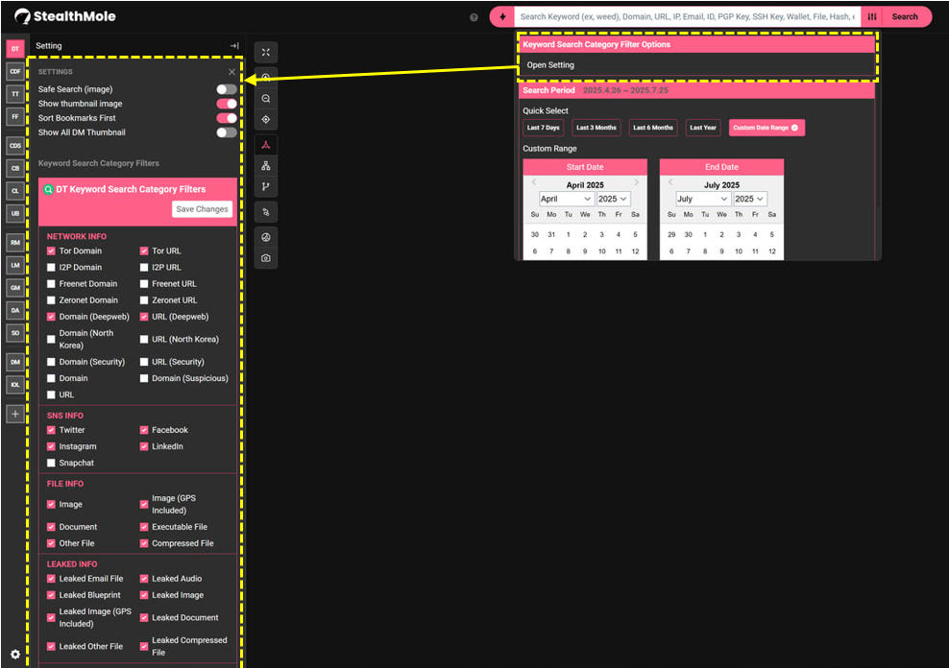Close the SETTINGS panel with X
The image size is (949, 668).
coord(231,72)
